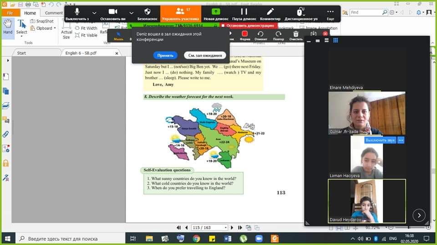Open Find settings gear dropdown
This screenshot has height=245, width=437.
tap(393, 13)
